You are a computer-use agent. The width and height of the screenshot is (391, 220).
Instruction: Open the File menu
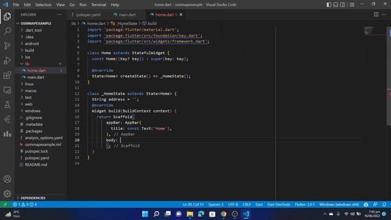point(16,4)
